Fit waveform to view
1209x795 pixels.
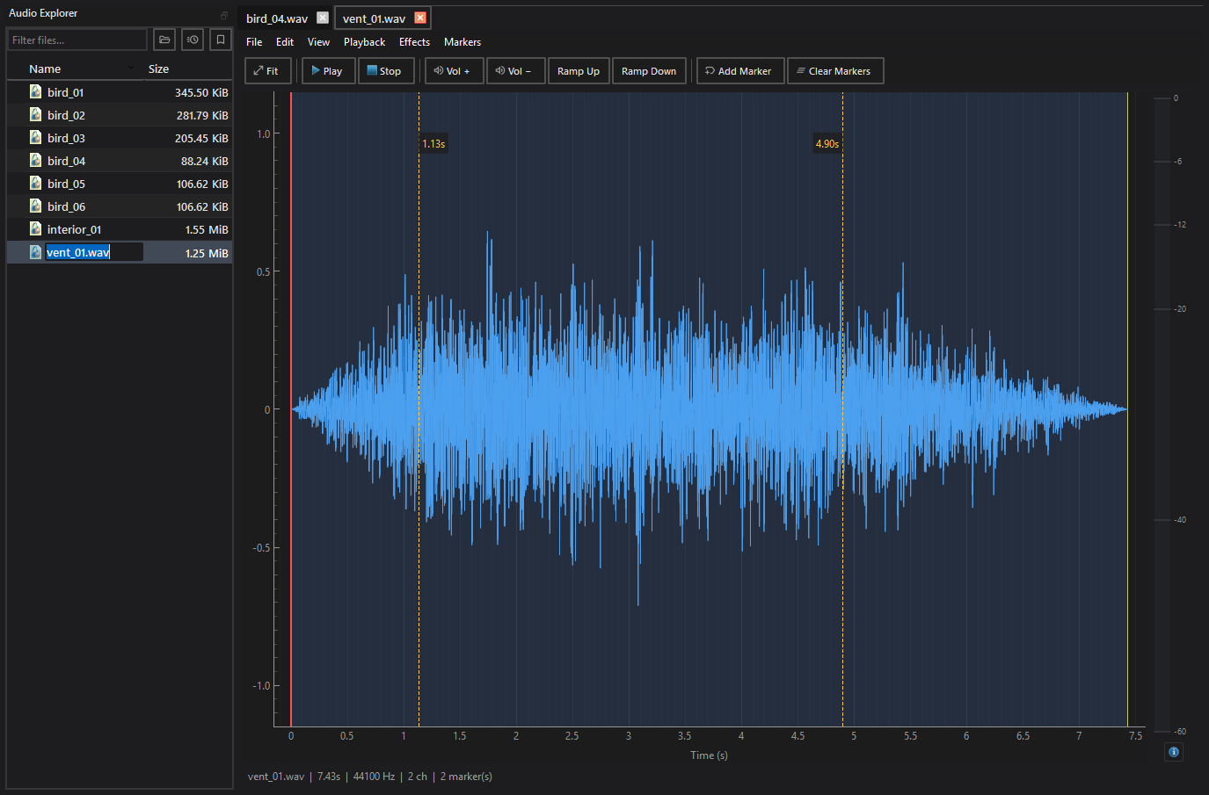pos(267,71)
